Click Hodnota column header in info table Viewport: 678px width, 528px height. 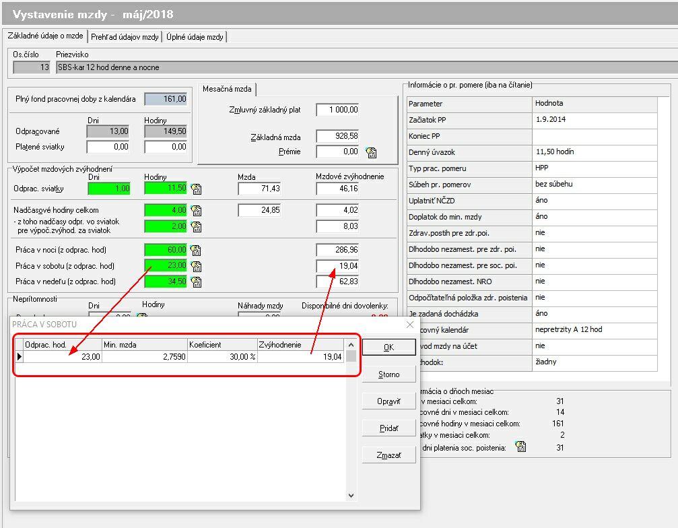pos(595,104)
